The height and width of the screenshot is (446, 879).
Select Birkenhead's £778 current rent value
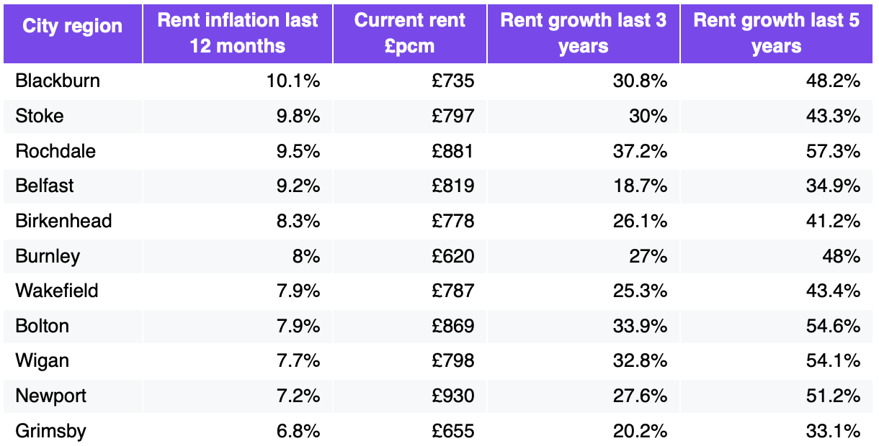[453, 221]
